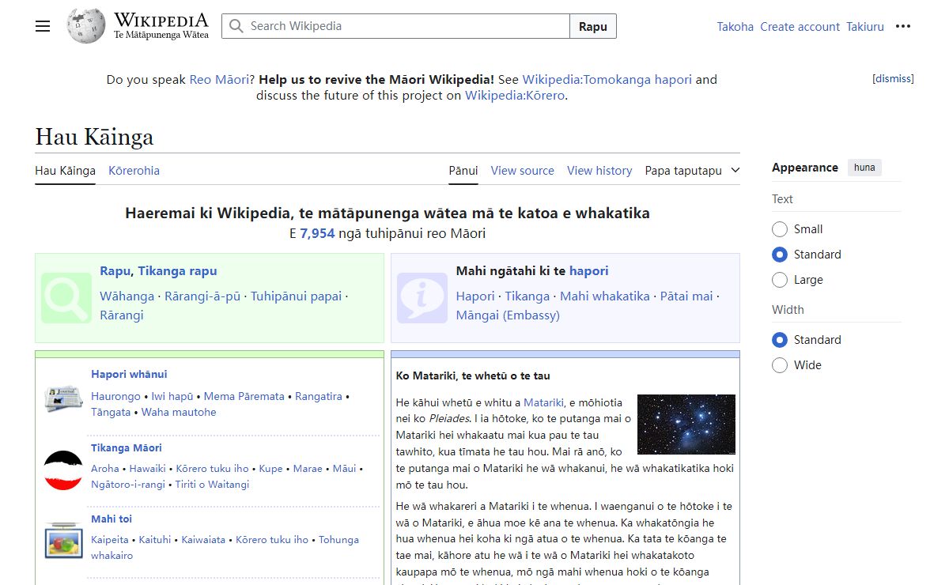Open the Matariki link in article text
The height and width of the screenshot is (585, 949).
point(544,402)
